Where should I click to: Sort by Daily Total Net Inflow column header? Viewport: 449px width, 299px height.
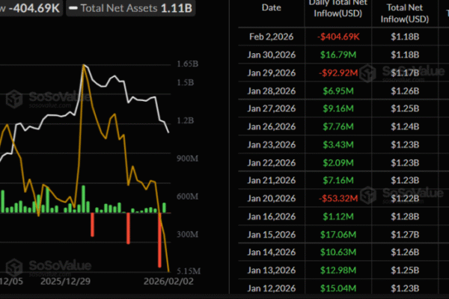(x=336, y=13)
